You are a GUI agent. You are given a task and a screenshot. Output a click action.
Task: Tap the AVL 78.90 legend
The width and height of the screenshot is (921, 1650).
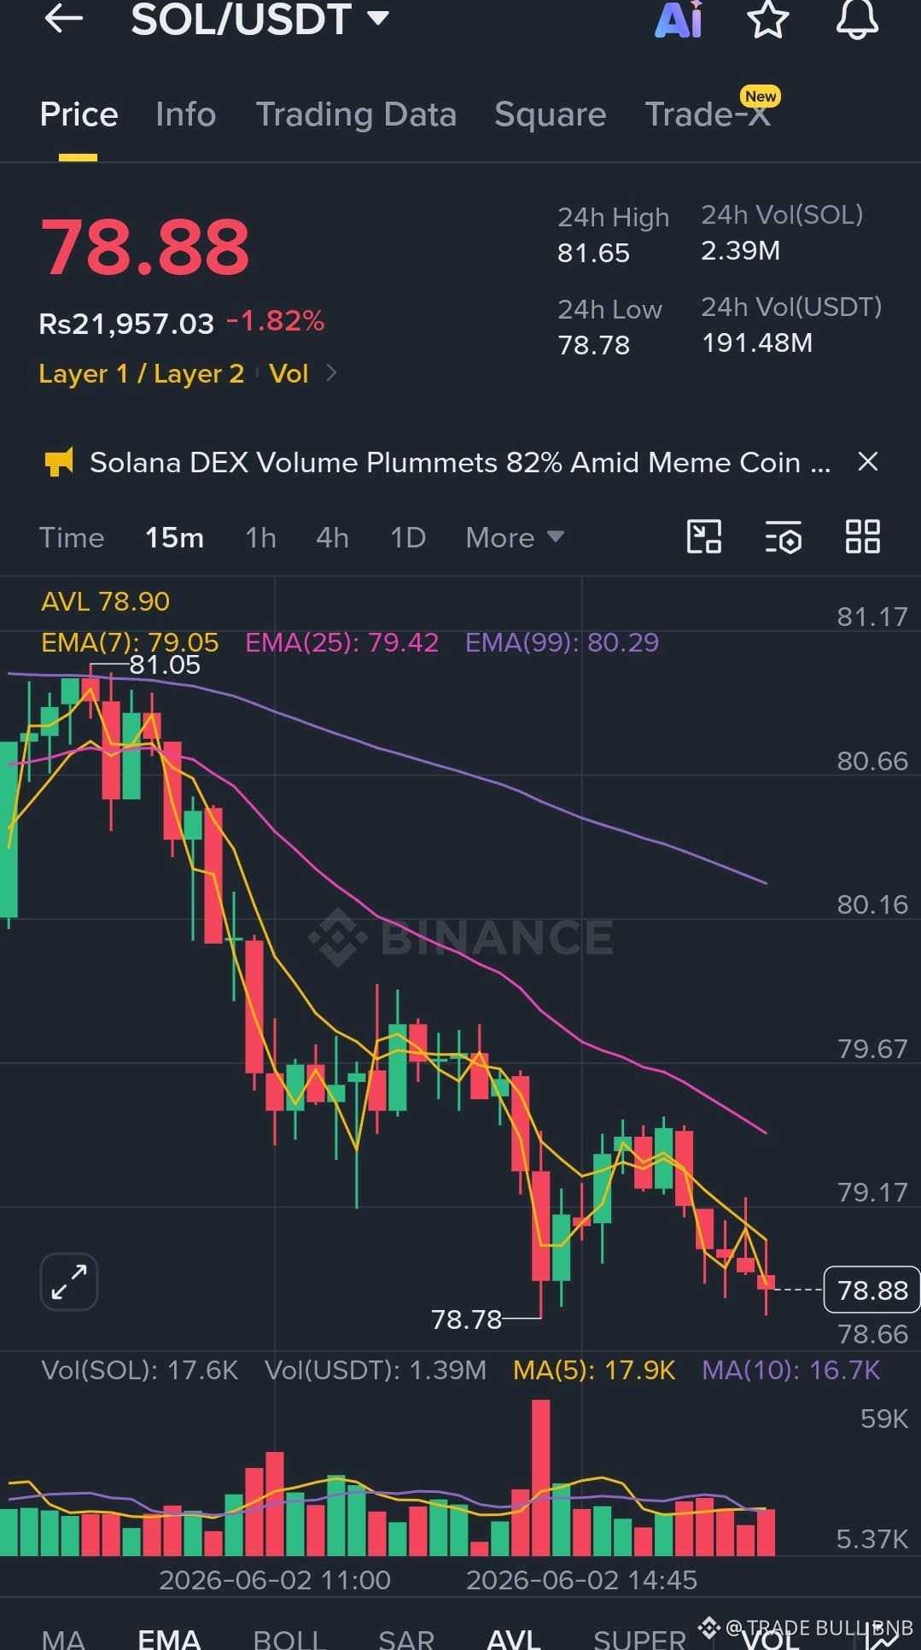[105, 601]
